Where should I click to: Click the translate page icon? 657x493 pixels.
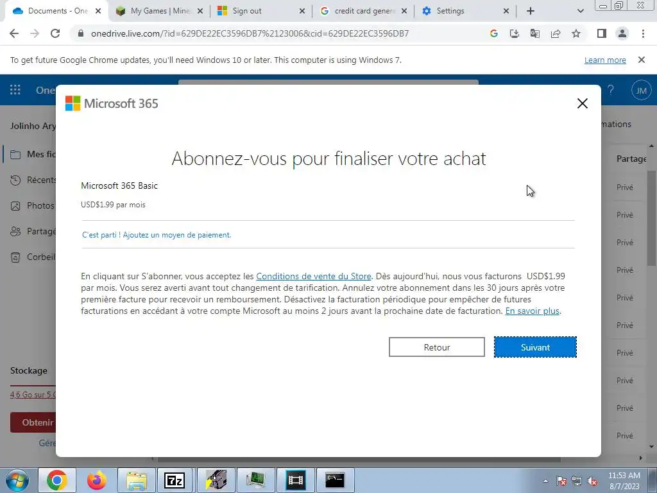click(x=535, y=33)
